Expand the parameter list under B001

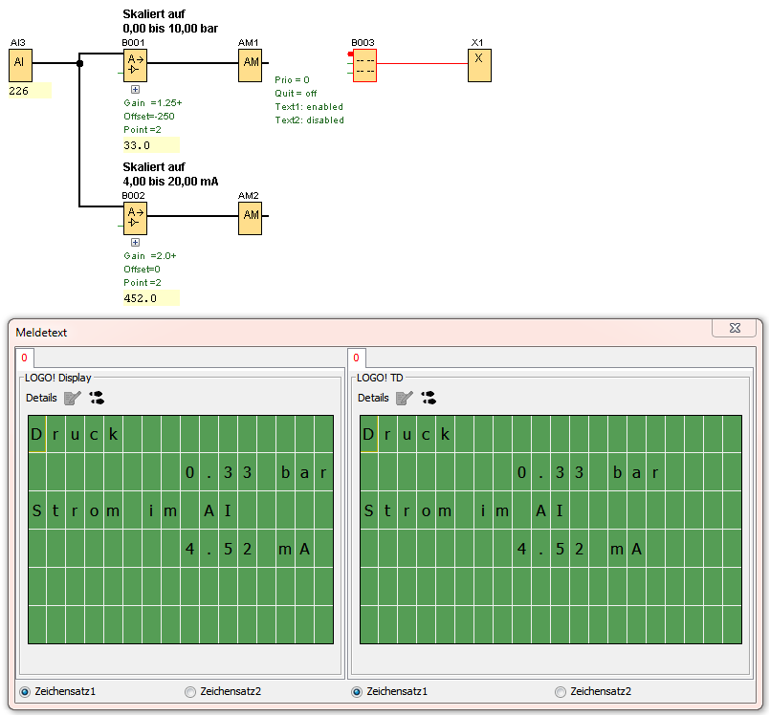tap(135, 89)
